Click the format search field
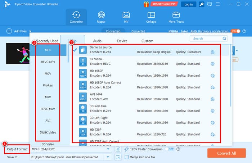Screen dimensions: 252x163 [208, 39]
